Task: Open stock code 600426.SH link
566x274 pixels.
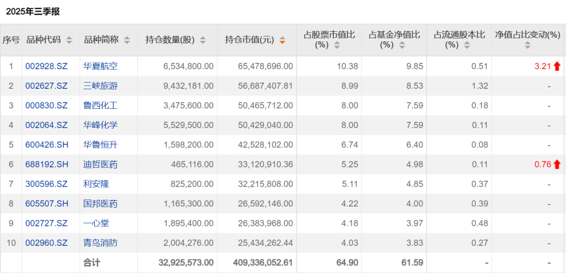Action: point(47,145)
